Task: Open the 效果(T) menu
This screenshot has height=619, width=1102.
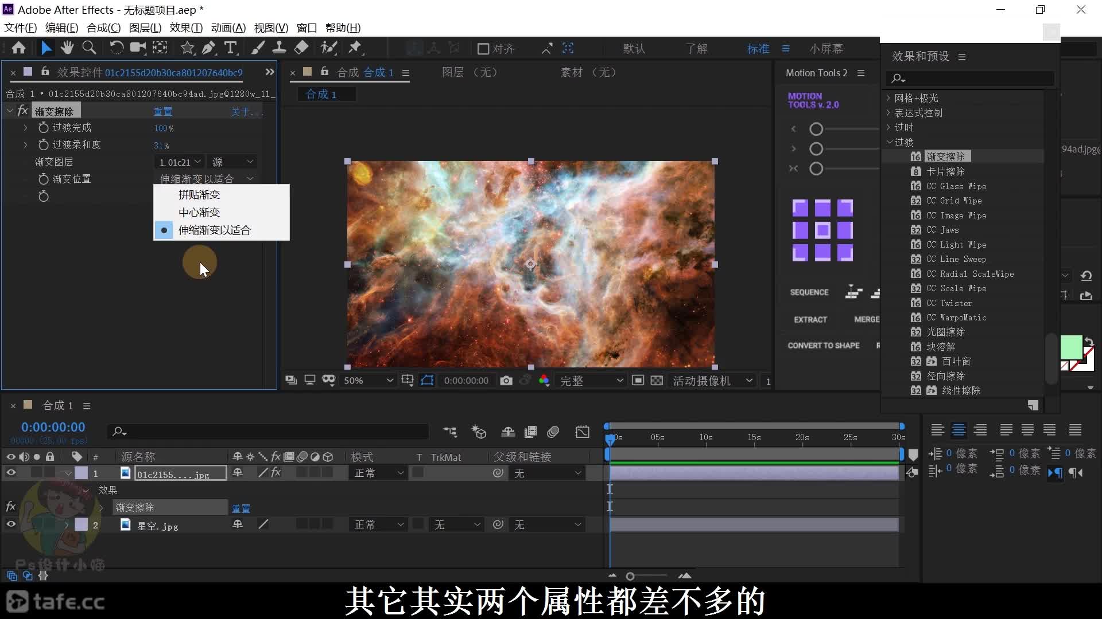Action: [x=186, y=28]
